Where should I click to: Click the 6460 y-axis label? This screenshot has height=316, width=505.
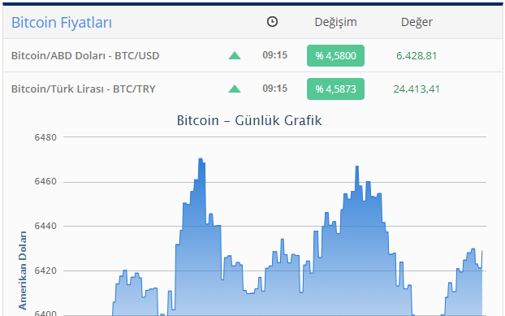click(x=45, y=182)
